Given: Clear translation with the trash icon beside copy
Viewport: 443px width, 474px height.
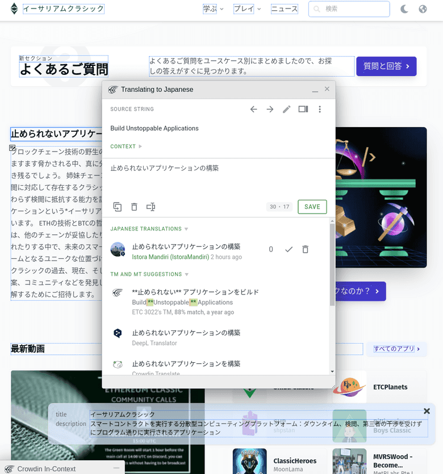Looking at the screenshot, I should pos(134,207).
